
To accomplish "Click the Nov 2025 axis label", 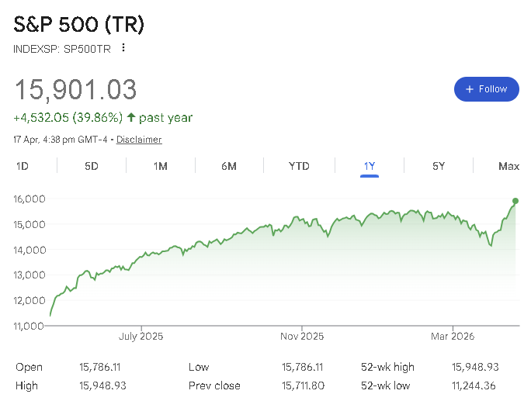I will point(302,337).
